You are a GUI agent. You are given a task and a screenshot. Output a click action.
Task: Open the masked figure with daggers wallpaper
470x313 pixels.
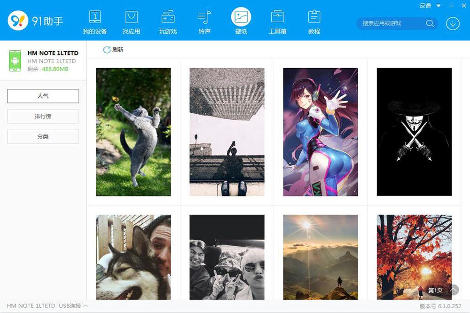[x=414, y=132]
